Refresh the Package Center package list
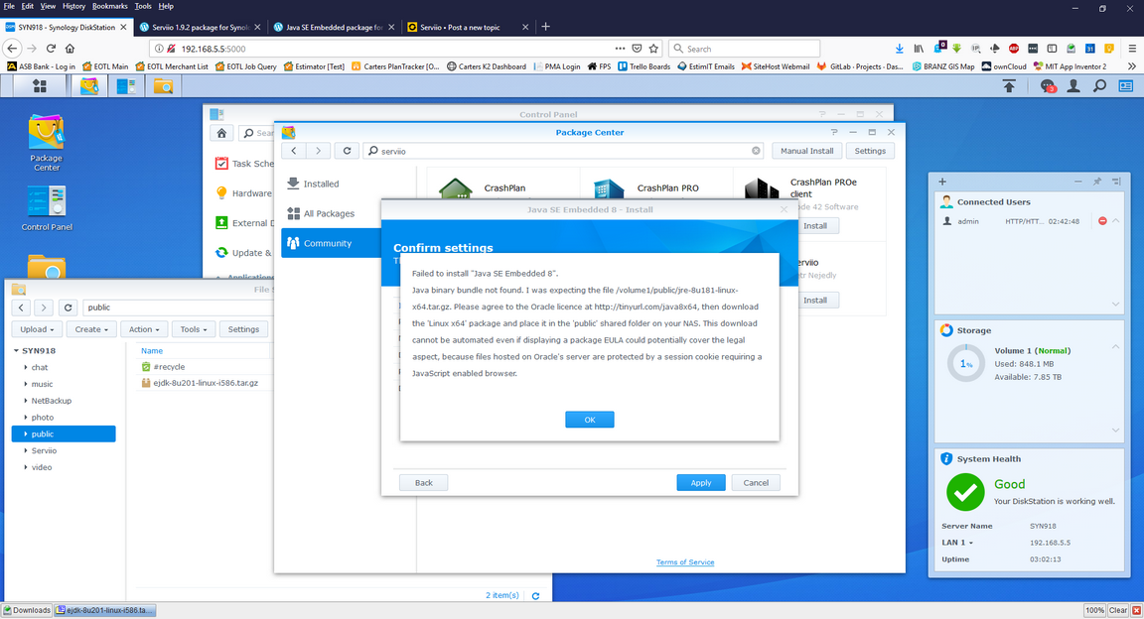Viewport: 1144px width, 619px height. [x=346, y=150]
